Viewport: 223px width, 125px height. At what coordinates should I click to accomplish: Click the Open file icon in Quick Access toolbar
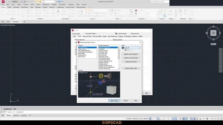[11, 1]
